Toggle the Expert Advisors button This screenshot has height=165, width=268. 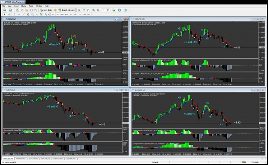(66, 10)
